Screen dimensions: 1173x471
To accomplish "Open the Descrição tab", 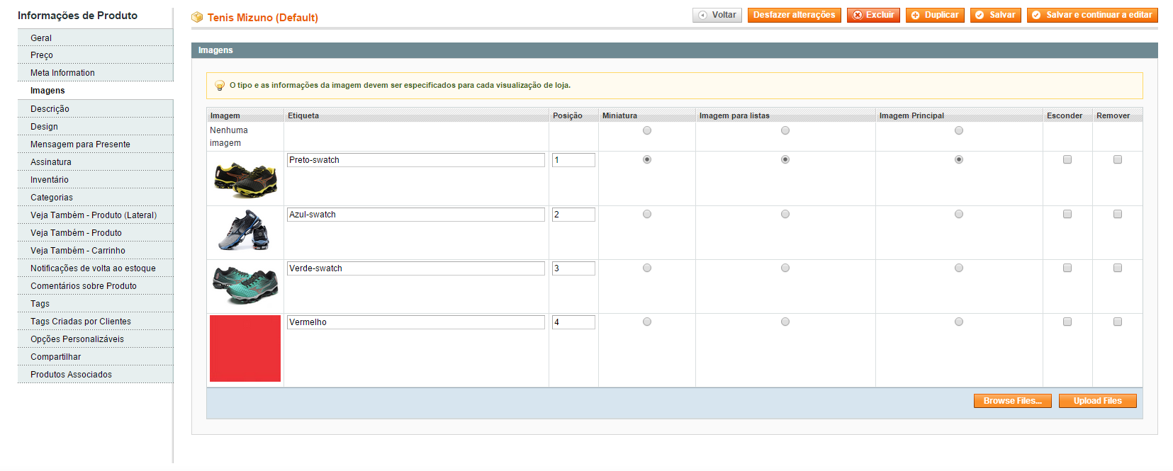I will tap(95, 109).
